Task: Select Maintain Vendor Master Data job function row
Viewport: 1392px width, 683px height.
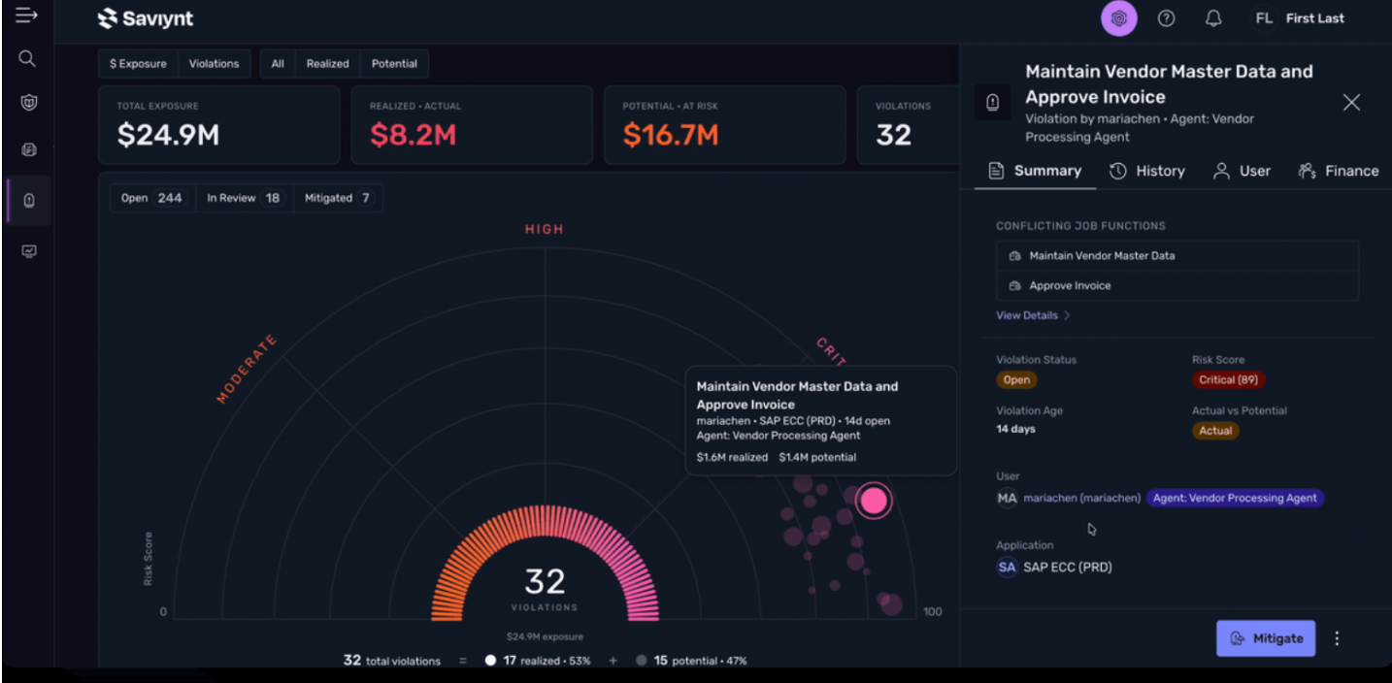Action: [x=1177, y=256]
